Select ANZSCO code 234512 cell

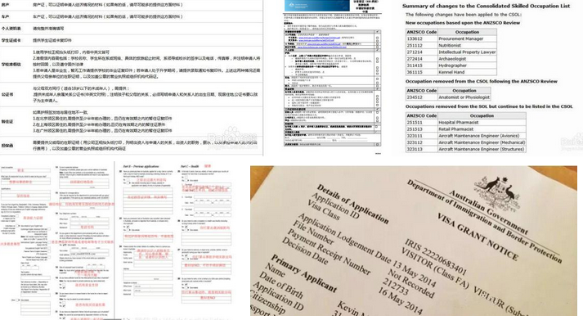[422, 97]
